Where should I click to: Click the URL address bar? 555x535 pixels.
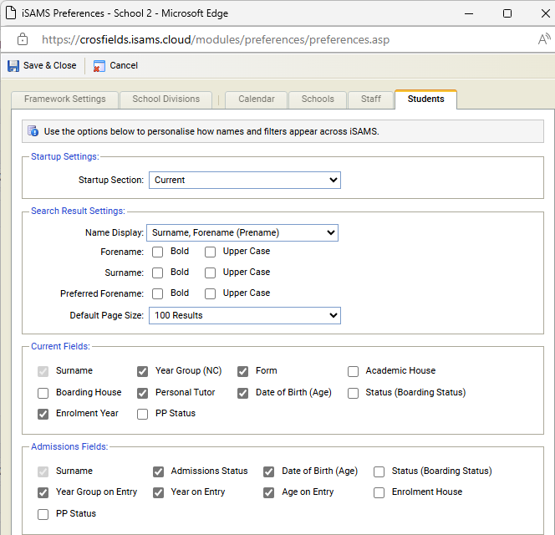(x=251, y=39)
